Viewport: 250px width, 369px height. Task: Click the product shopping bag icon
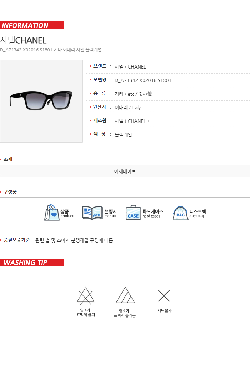point(52,213)
